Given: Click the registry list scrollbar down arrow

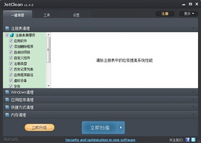Looking at the screenshot, I should coord(49,86).
